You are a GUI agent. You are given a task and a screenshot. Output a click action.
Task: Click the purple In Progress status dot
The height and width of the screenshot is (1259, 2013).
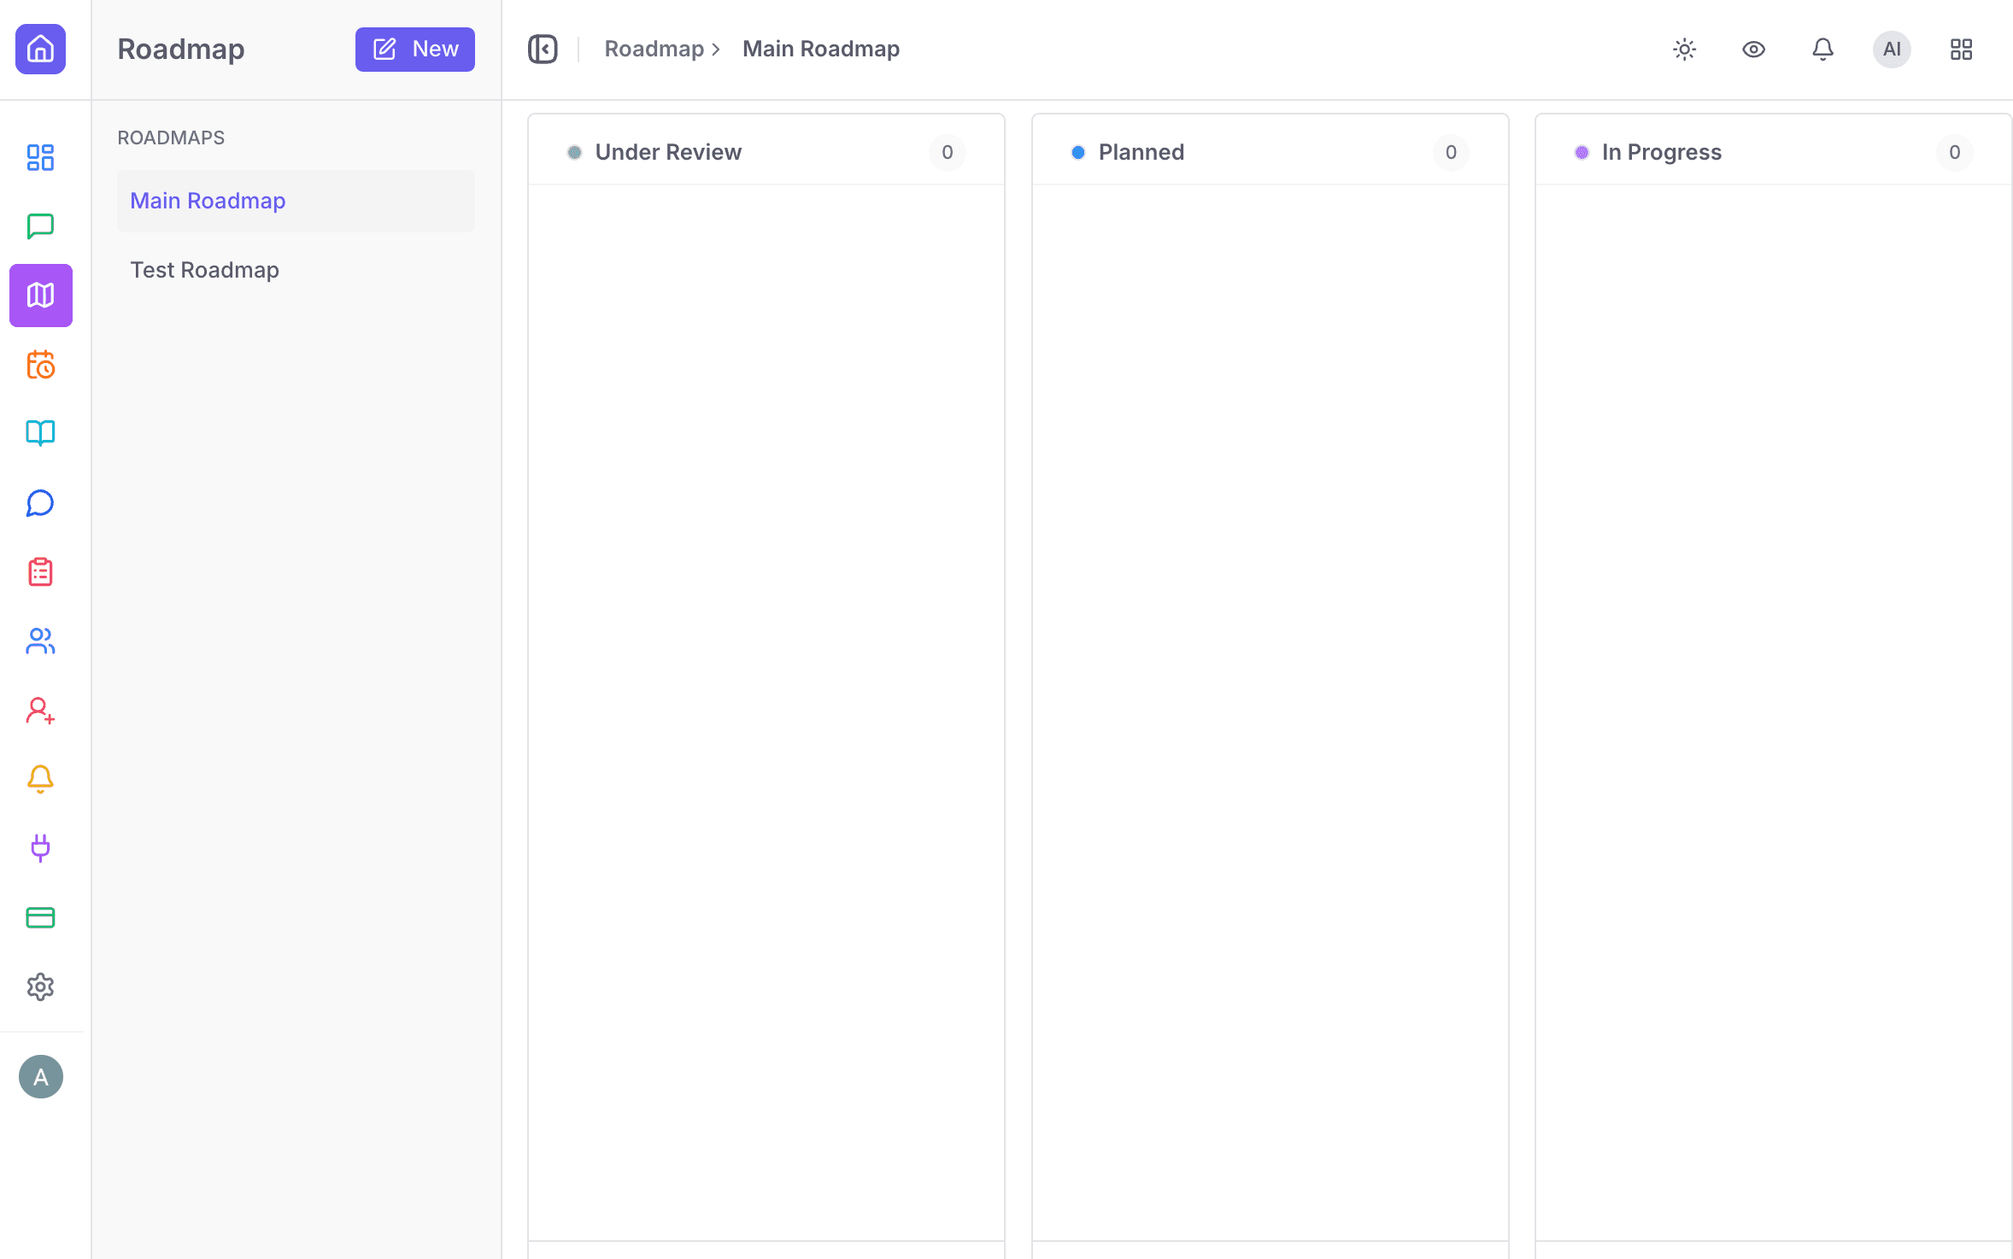[x=1582, y=152]
